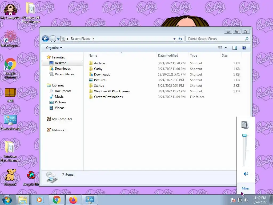
Task: Launch Google Chrome from taskbar
Action: coord(57,200)
